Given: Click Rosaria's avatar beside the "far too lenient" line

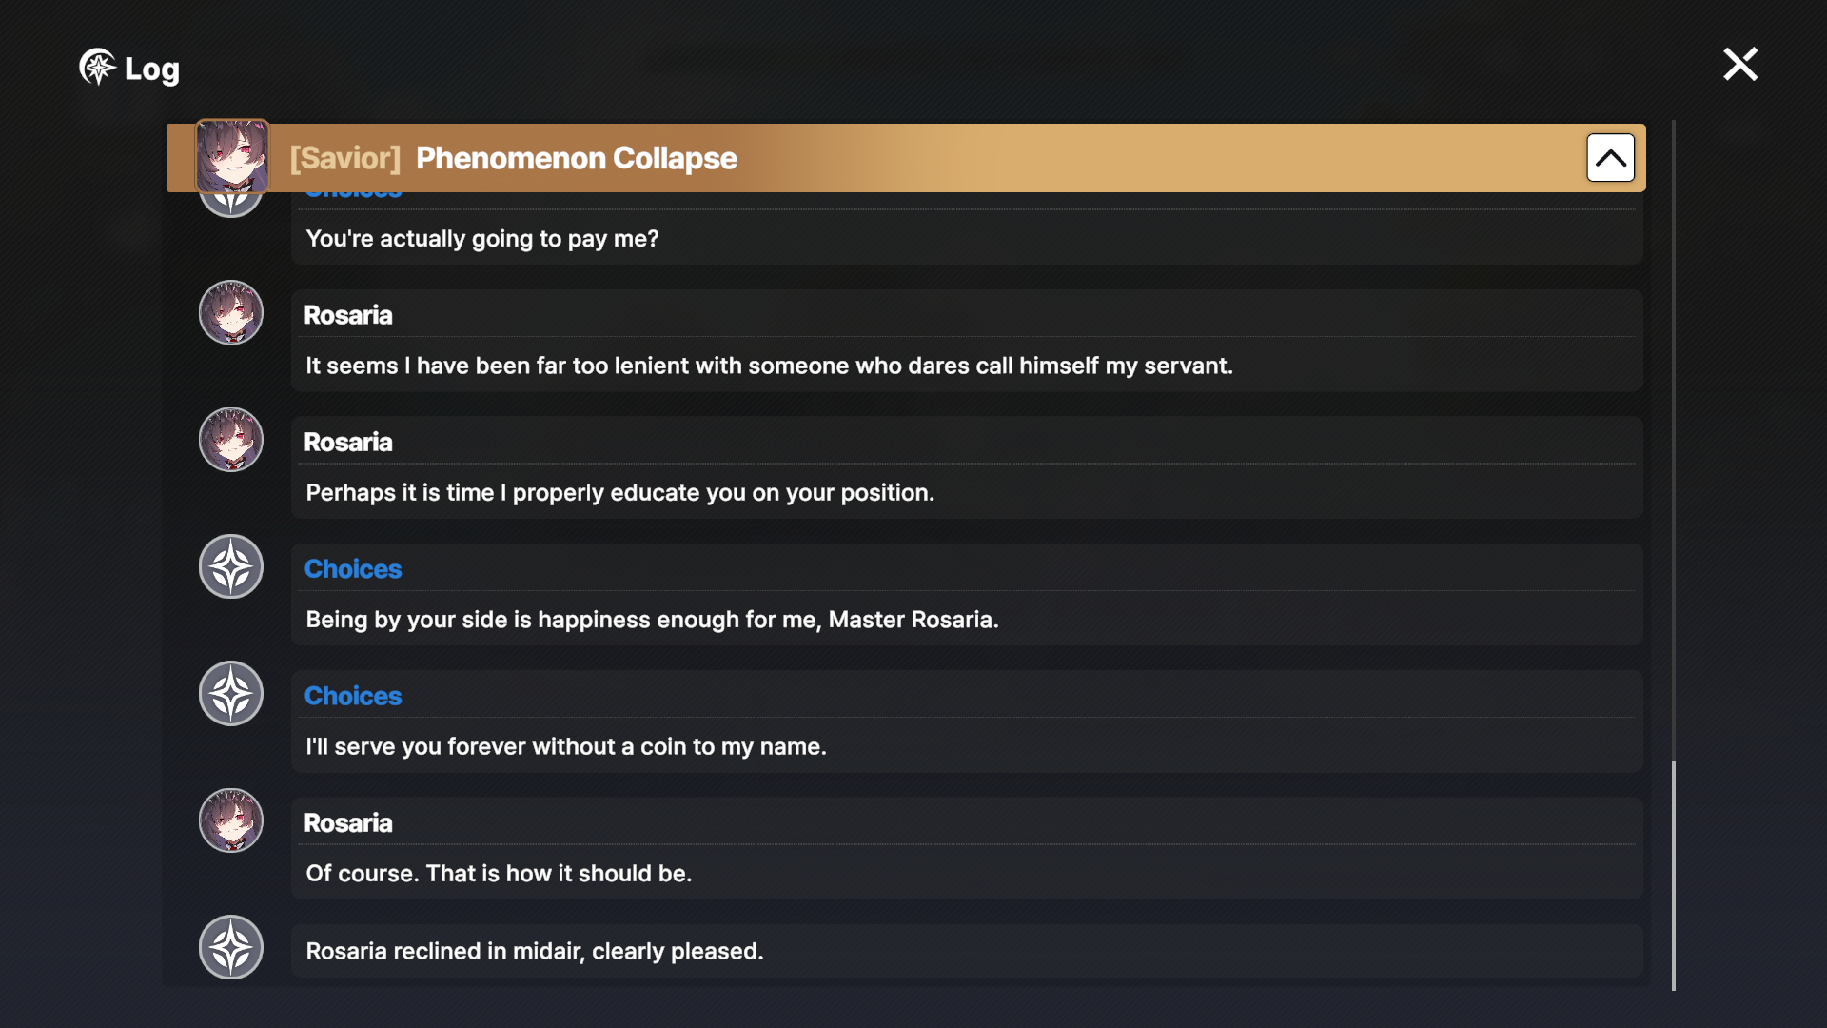Looking at the screenshot, I should (x=231, y=313).
